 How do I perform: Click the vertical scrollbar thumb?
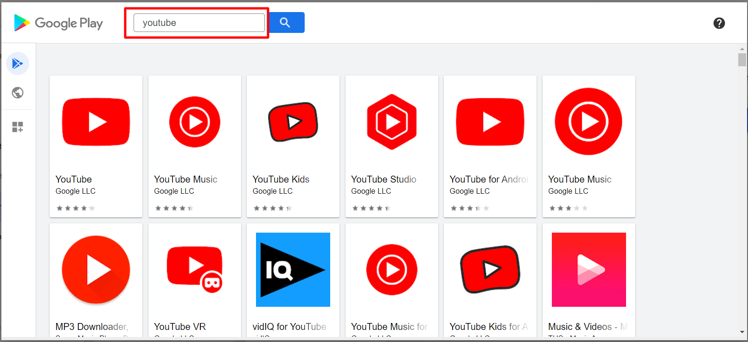(x=742, y=60)
